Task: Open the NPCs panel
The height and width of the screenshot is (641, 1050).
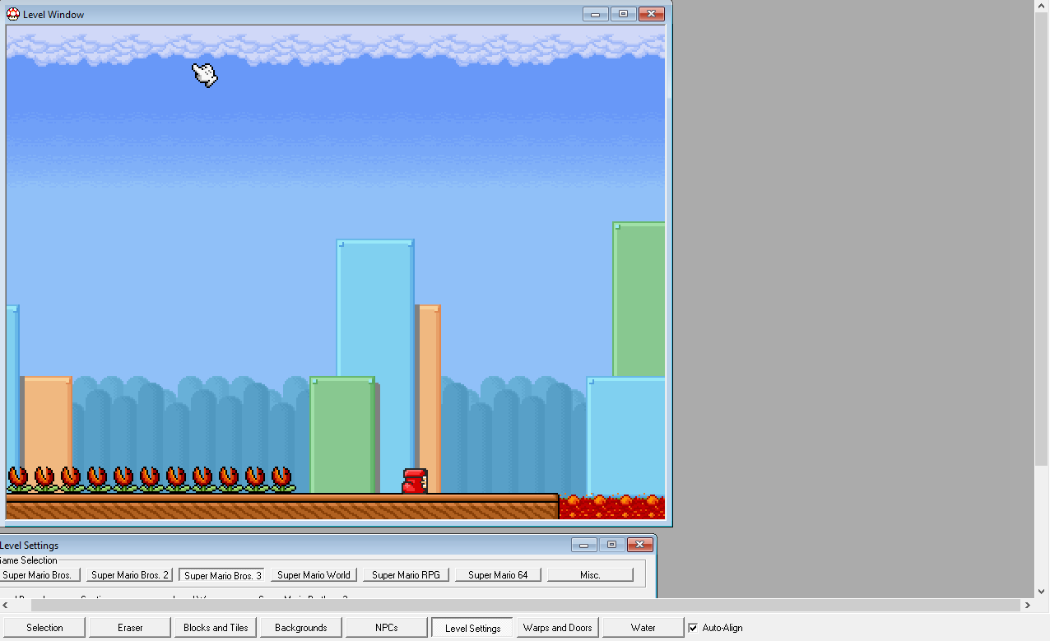Action: click(386, 628)
